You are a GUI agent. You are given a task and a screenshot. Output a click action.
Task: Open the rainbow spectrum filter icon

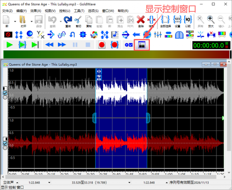(x=222, y=34)
